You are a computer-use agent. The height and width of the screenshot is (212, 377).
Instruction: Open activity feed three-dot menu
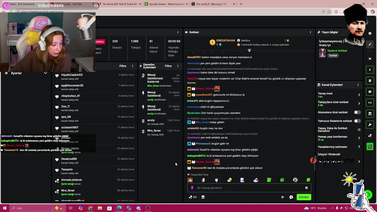(x=132, y=66)
